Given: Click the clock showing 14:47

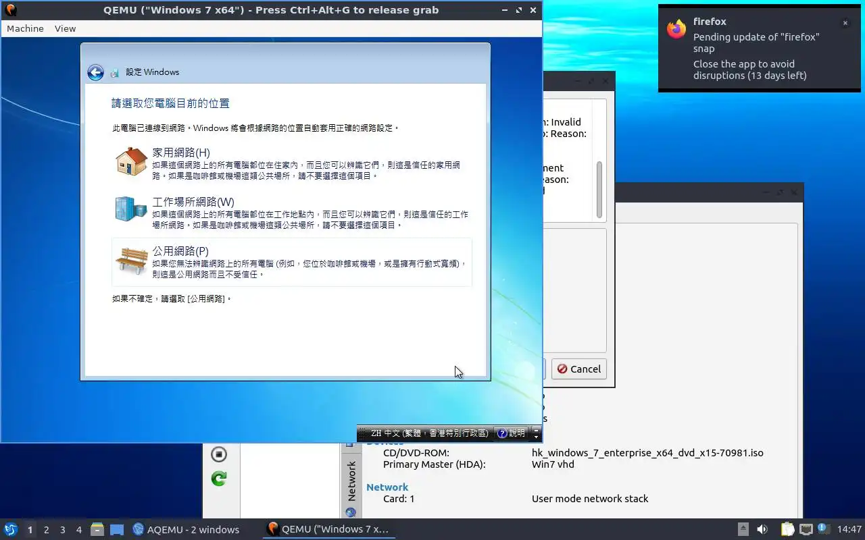Looking at the screenshot, I should (849, 530).
